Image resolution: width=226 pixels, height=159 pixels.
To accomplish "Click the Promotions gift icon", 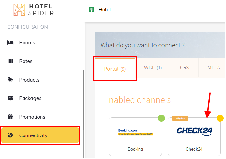I will (x=10, y=117).
